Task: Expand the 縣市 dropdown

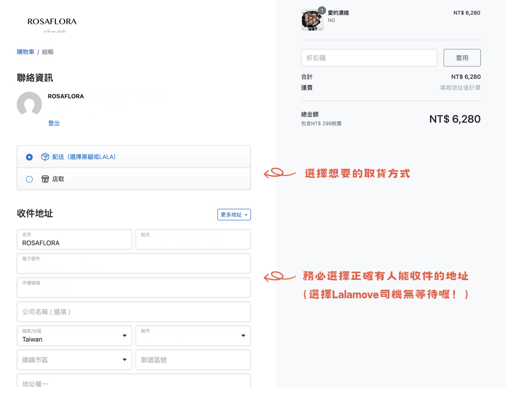Action: (193, 336)
